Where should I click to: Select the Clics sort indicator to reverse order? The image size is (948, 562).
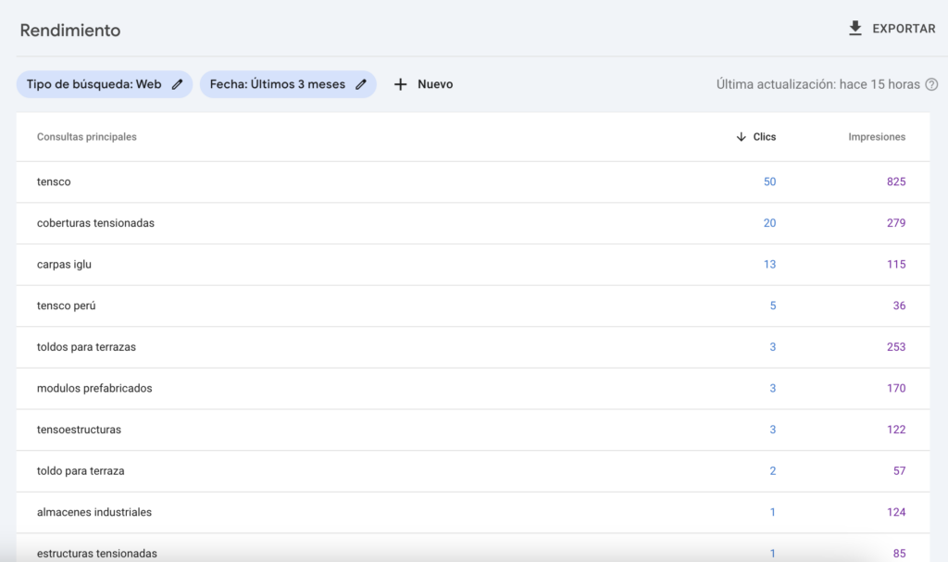coord(739,136)
